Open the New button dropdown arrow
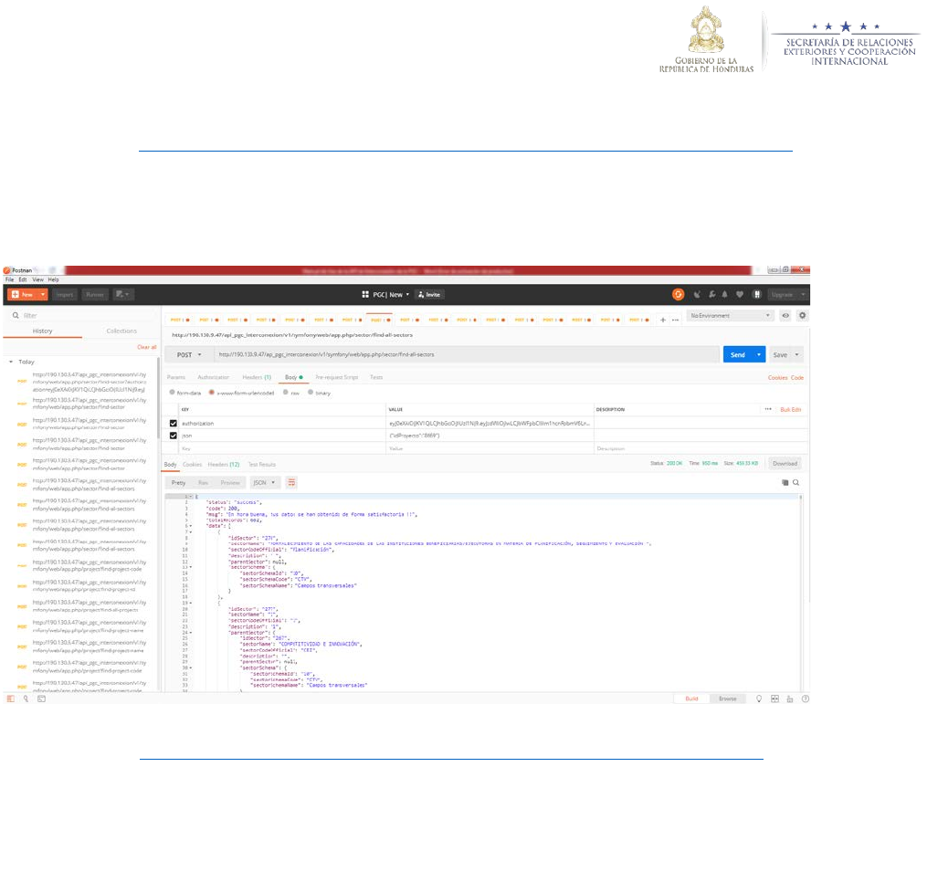Image resolution: width=927 pixels, height=893 pixels. pyautogui.click(x=43, y=294)
